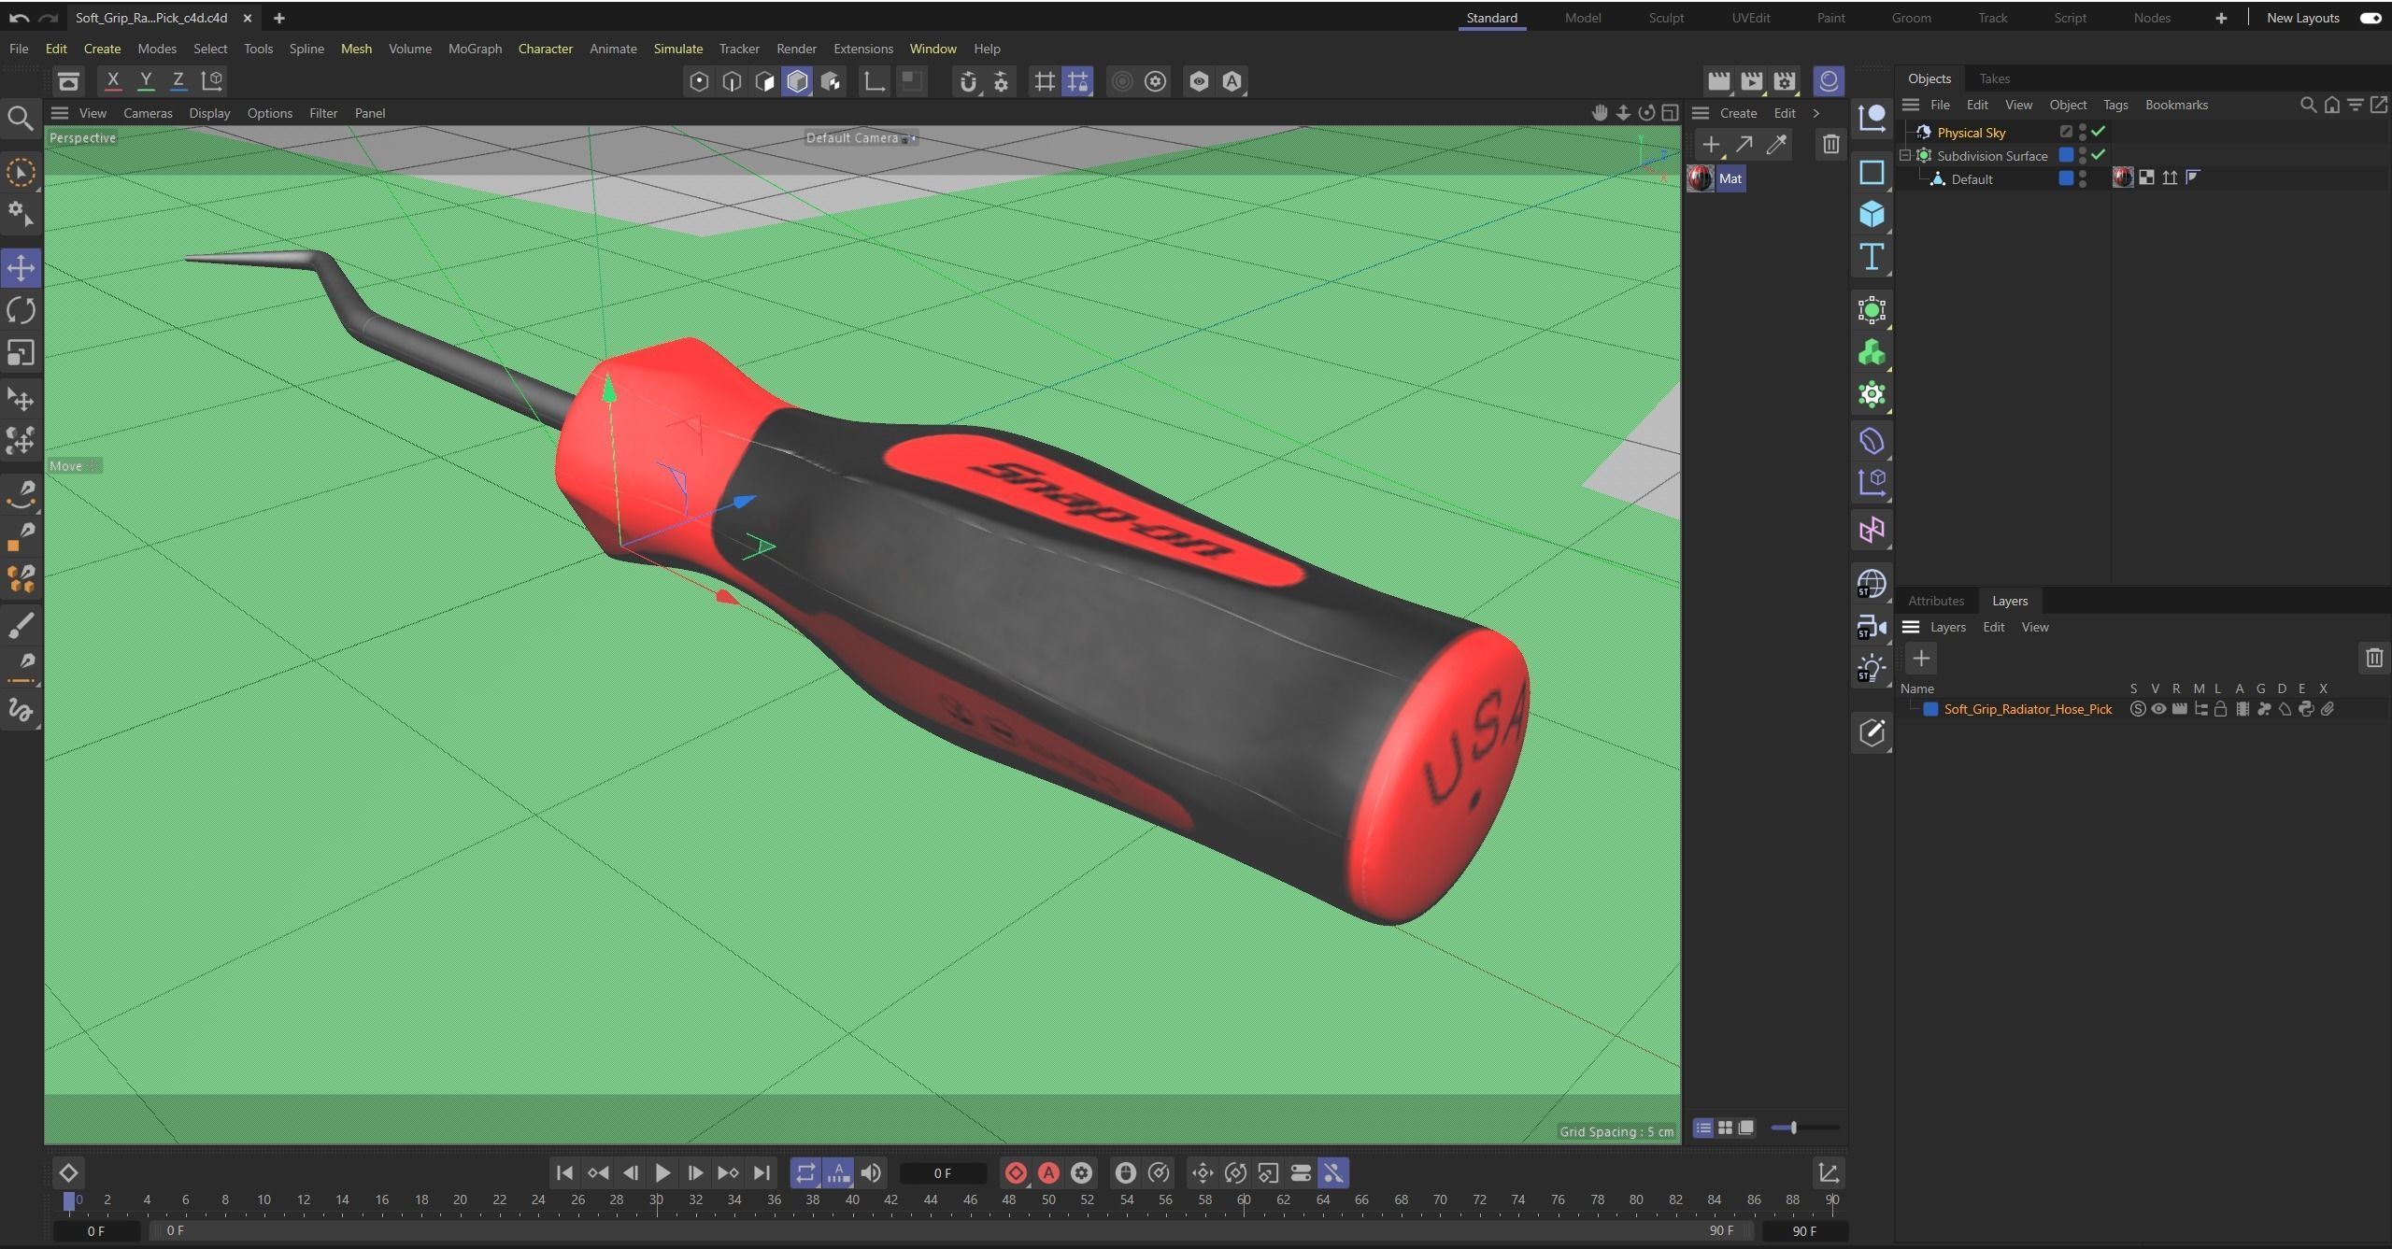Click the material eyedropper icon

[x=1776, y=145]
